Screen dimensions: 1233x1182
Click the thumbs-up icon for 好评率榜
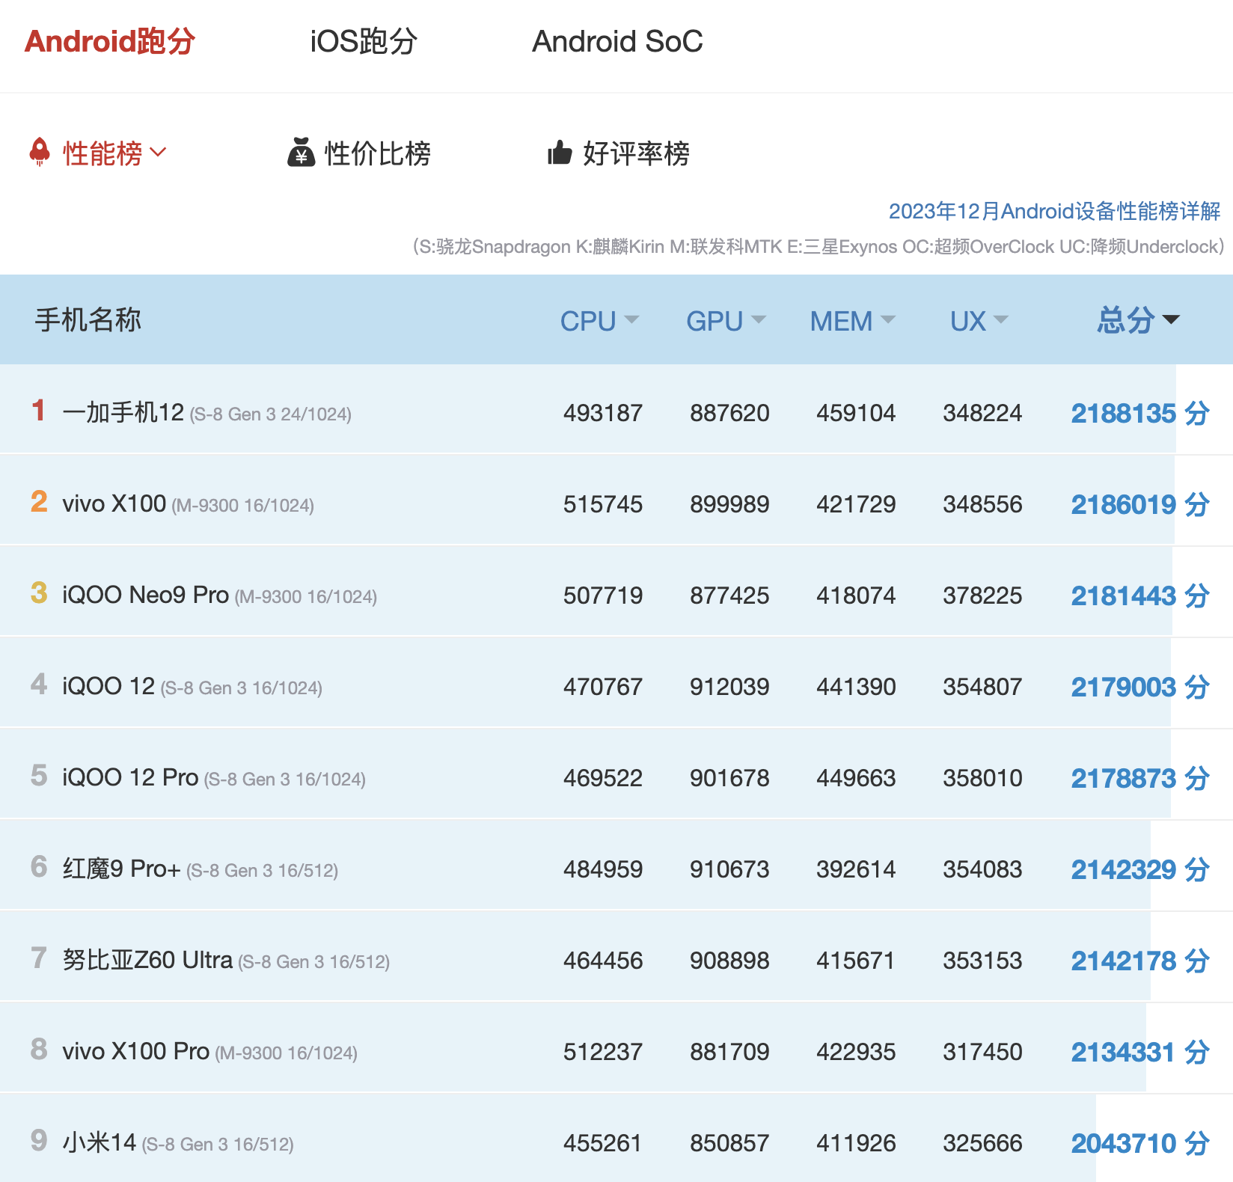pyautogui.click(x=560, y=153)
